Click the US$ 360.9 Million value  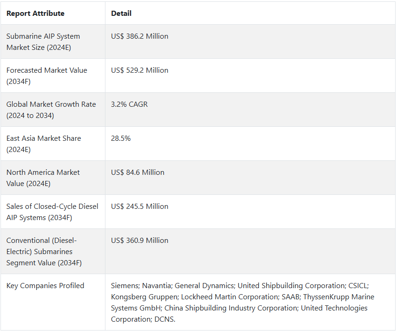[139, 241]
